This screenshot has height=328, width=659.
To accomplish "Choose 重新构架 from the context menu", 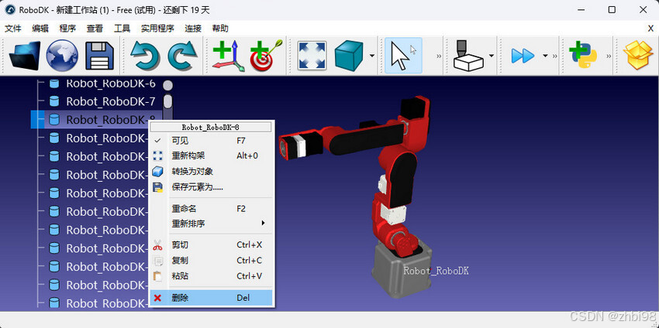I will point(212,155).
